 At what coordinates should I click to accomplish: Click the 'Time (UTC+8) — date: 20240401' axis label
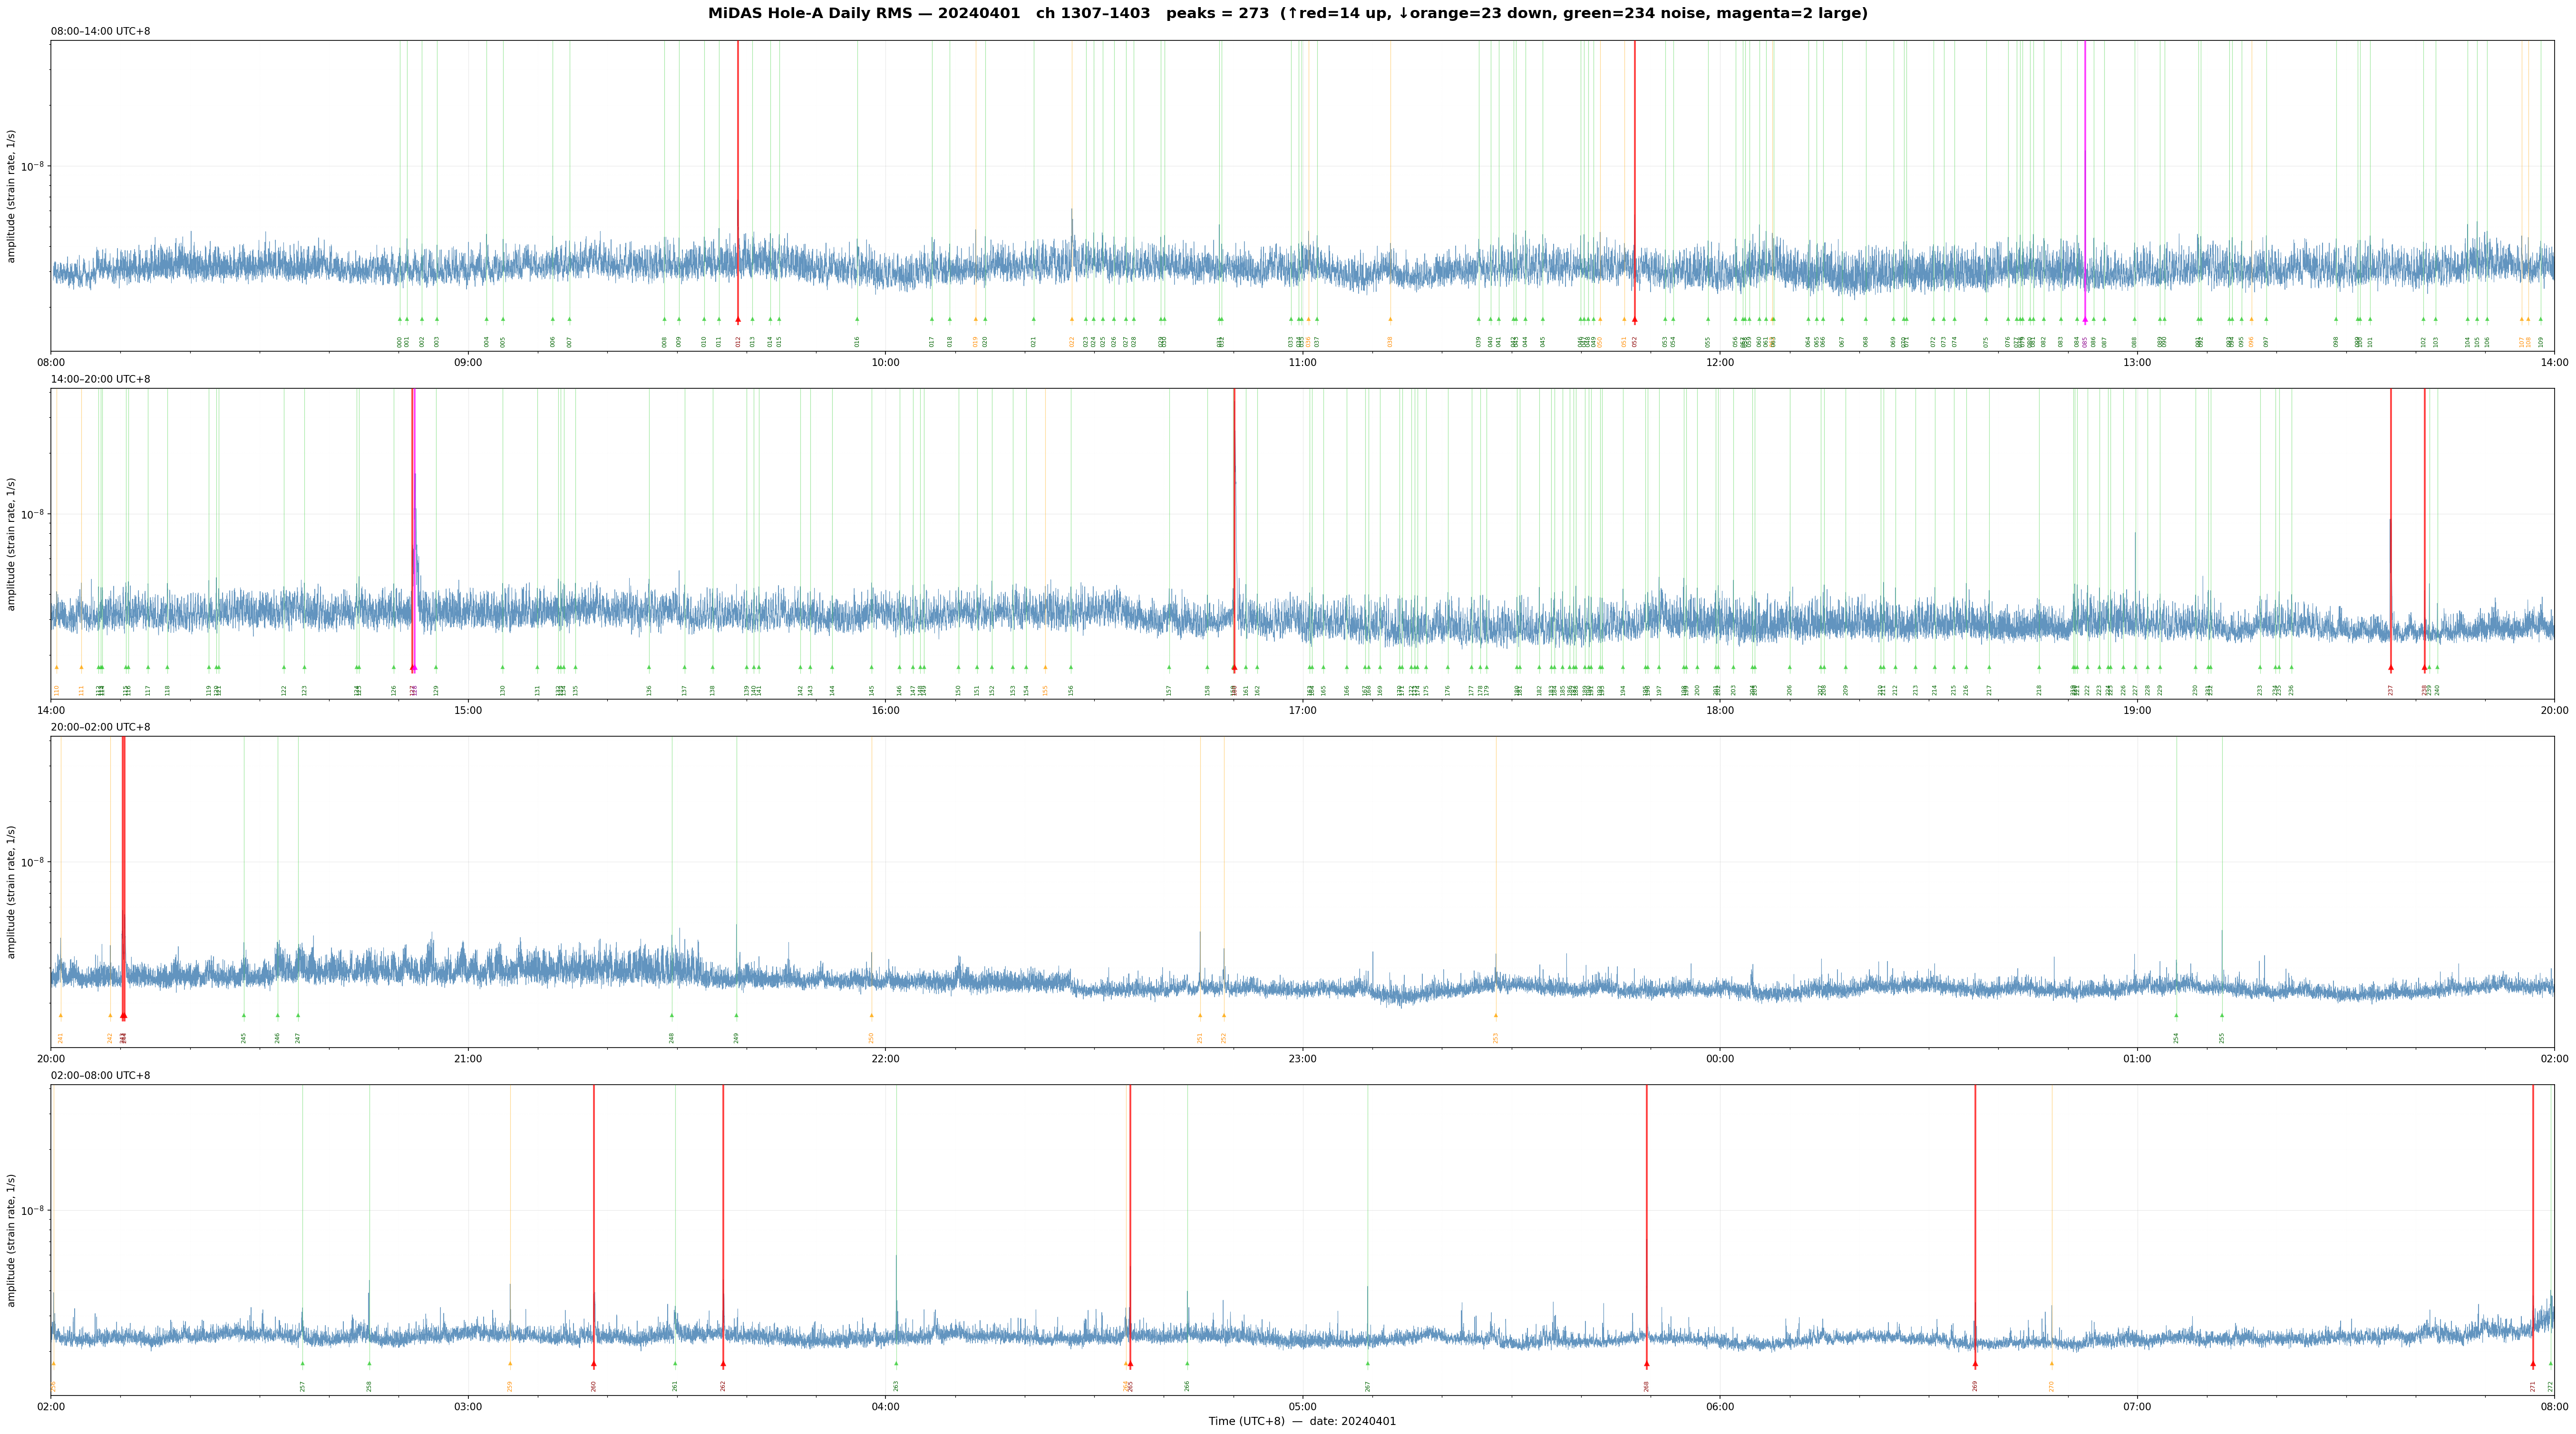1302,1422
